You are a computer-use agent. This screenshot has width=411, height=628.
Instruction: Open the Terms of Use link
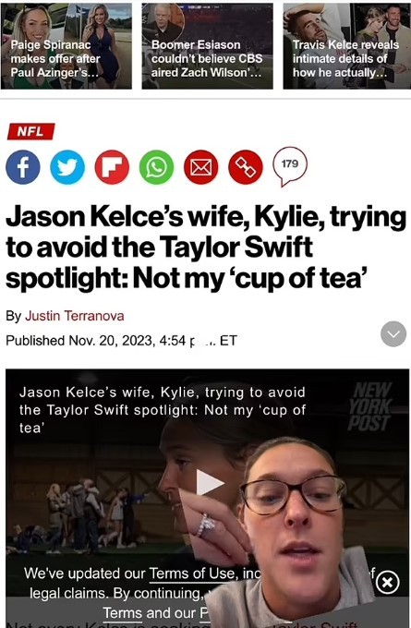[x=191, y=574]
